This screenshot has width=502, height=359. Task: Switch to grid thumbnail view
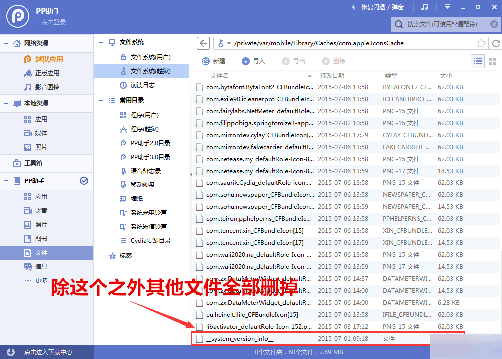[493, 61]
